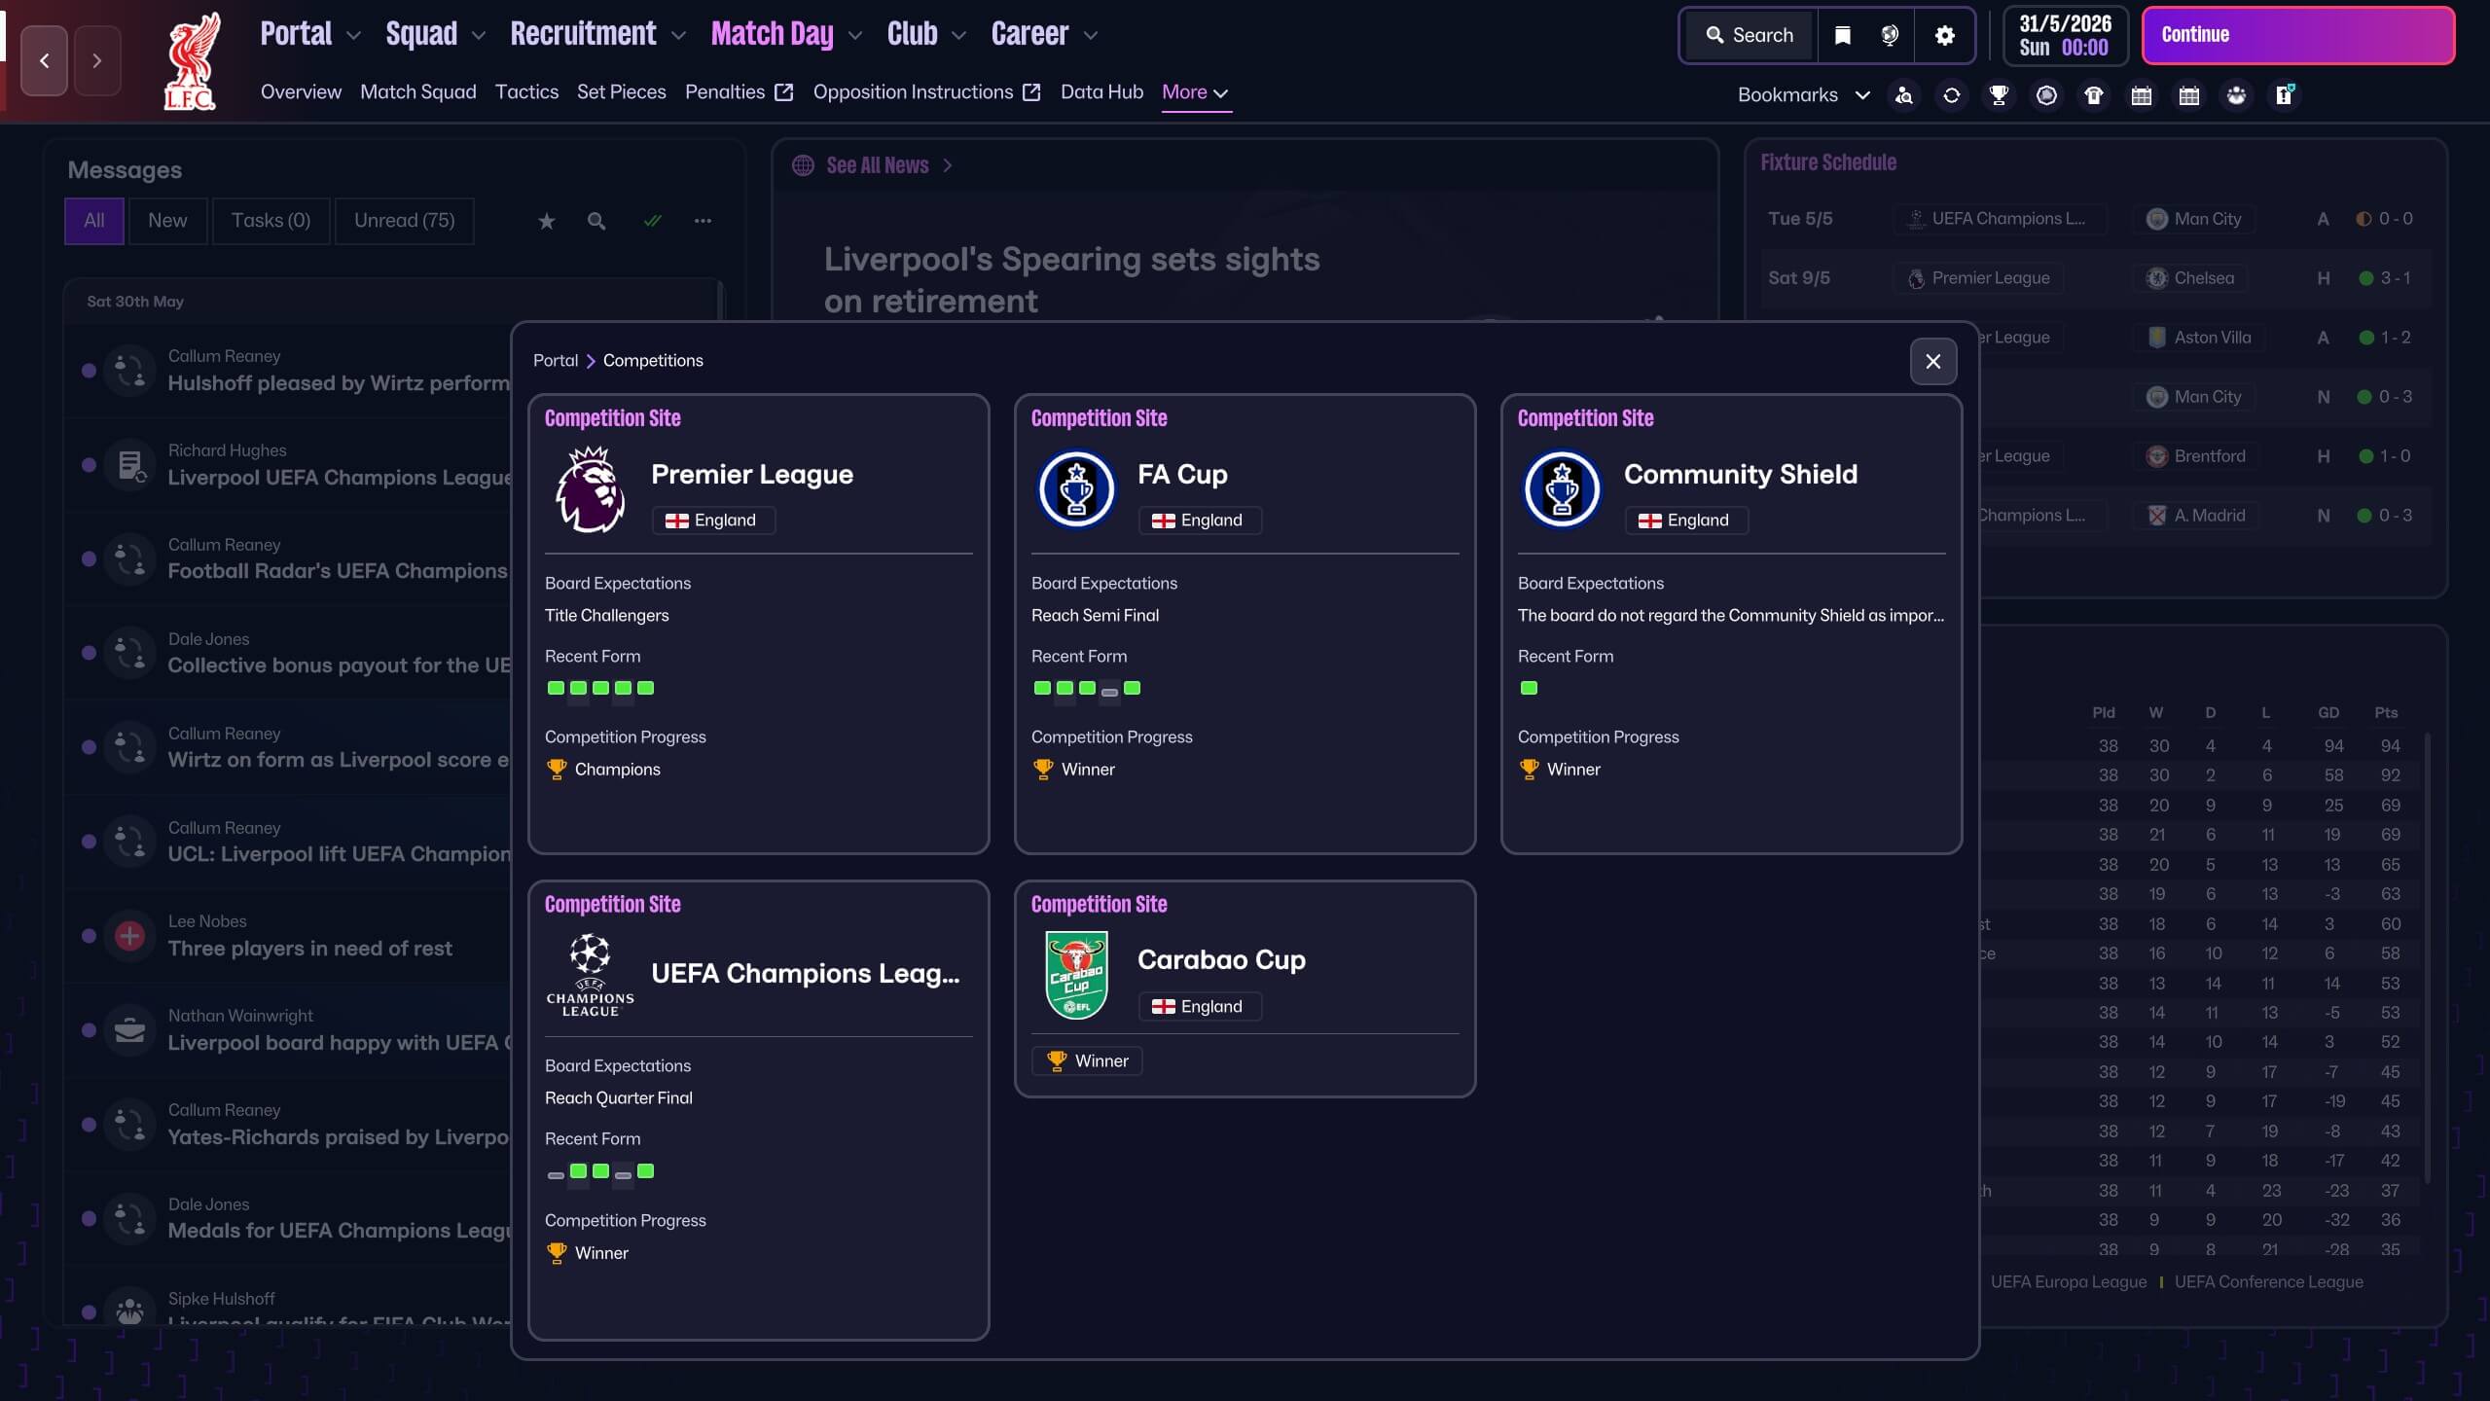The image size is (2490, 1401).
Task: Open the player search bookmark icon
Action: click(x=1904, y=95)
